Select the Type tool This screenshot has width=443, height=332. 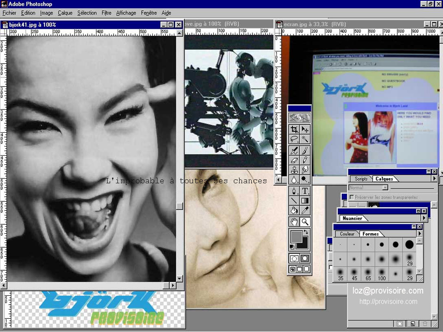(305, 191)
